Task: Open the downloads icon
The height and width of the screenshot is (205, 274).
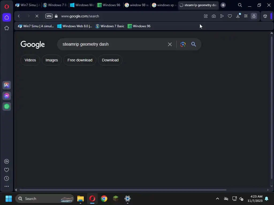Action: tap(238, 16)
